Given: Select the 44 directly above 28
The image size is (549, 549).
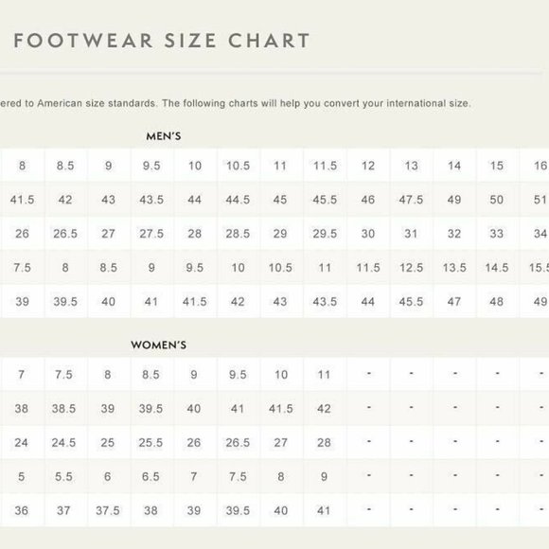Looking at the screenshot, I should pos(195,199).
